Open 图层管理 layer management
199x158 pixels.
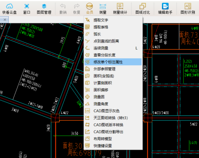[44, 6]
